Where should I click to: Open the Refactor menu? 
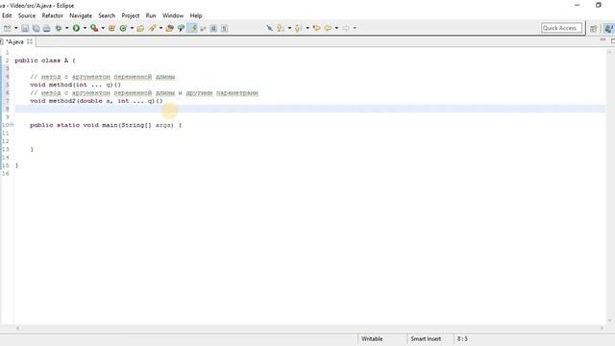(x=53, y=15)
